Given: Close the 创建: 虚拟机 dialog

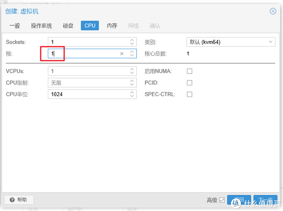Looking at the screenshot, I should [x=273, y=11].
